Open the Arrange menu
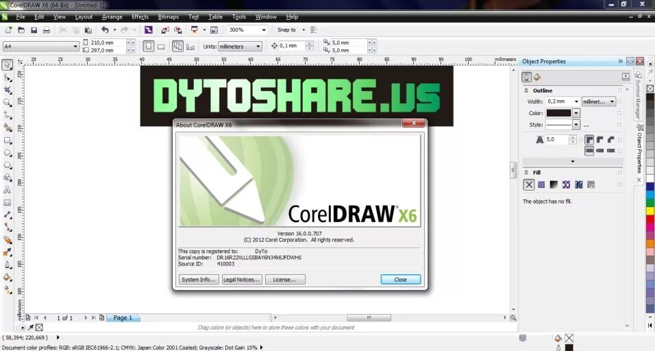The image size is (655, 351). tap(112, 16)
